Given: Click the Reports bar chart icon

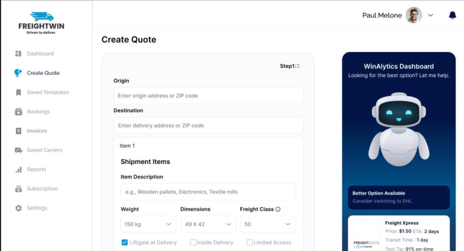Looking at the screenshot, I should pyautogui.click(x=18, y=170).
